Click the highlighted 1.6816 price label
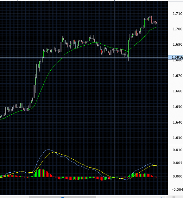183x198 pixels. [x=176, y=57]
